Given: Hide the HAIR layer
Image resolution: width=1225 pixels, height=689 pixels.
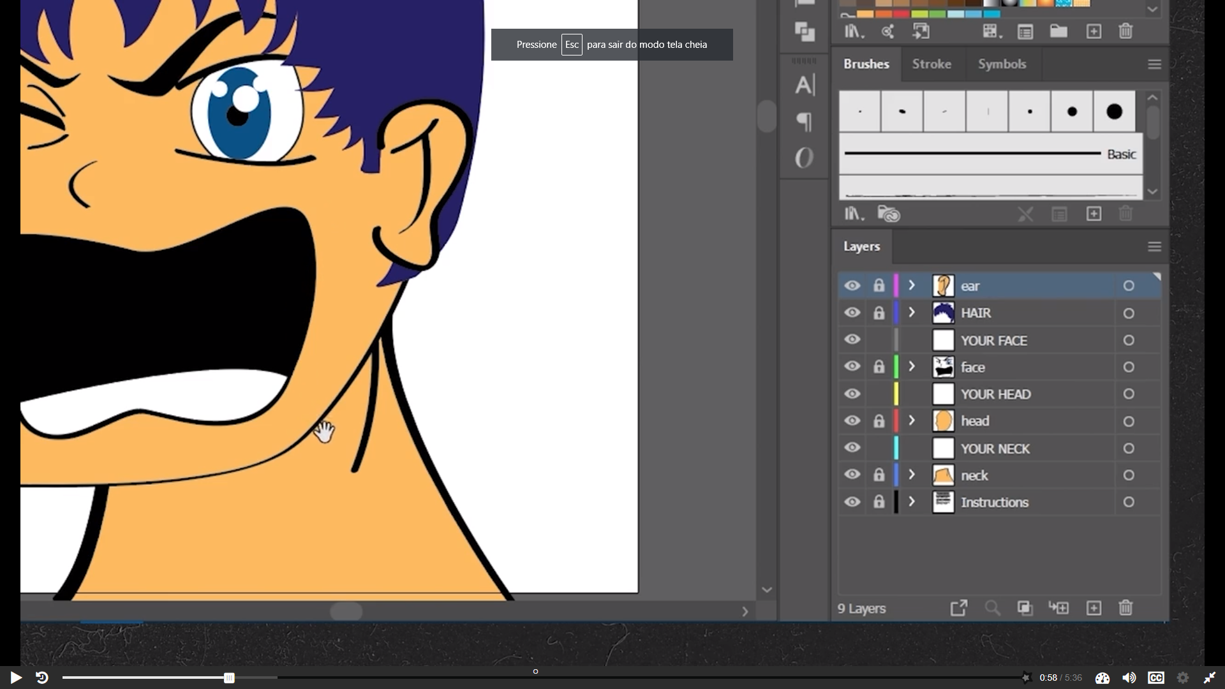Looking at the screenshot, I should click(x=852, y=313).
